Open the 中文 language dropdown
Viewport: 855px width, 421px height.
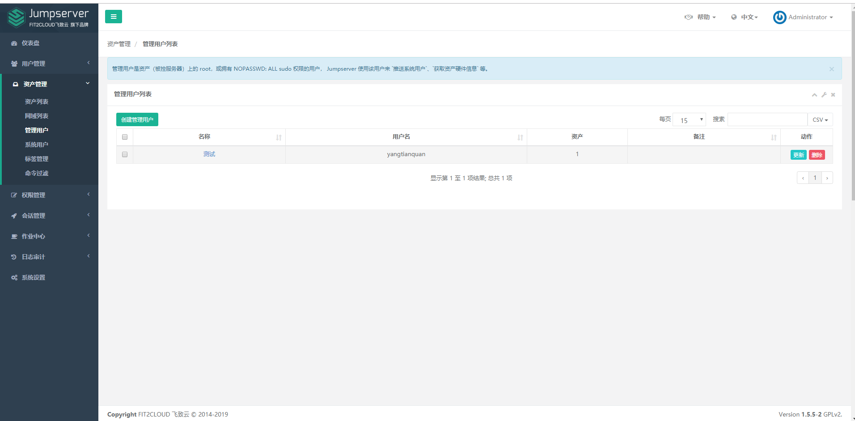tap(745, 17)
